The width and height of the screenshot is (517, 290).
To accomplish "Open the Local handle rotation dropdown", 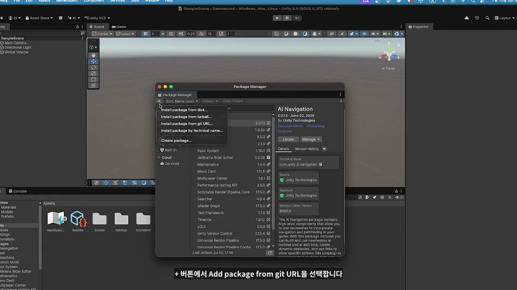I will pos(125,34).
